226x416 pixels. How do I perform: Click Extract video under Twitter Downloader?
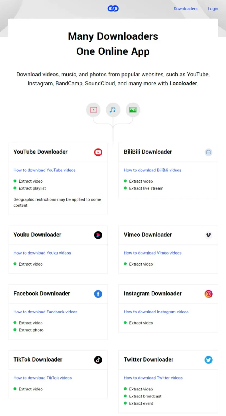click(141, 389)
